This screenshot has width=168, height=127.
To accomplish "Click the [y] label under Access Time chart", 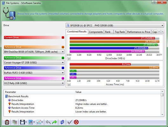I will pos(69,84).
